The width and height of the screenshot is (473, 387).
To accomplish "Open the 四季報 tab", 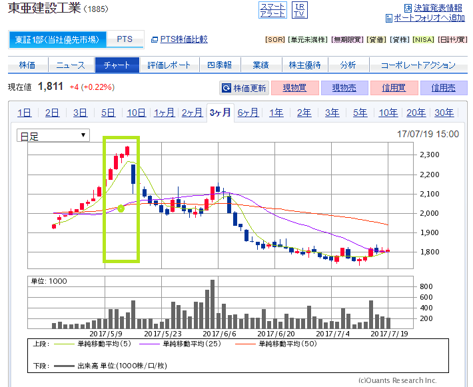I will coord(220,65).
